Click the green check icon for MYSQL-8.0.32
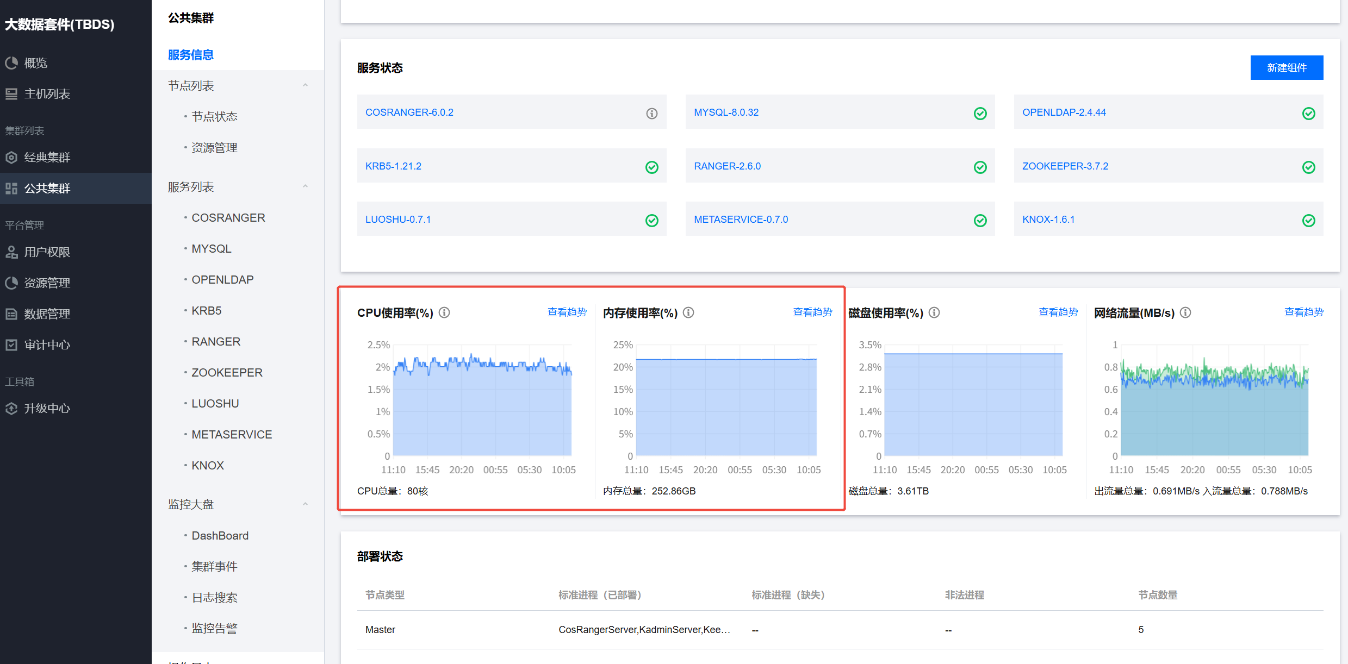Viewport: 1348px width, 664px height. pos(980,113)
